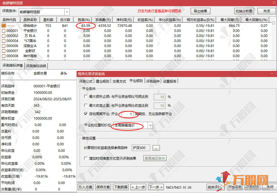277x193 pixels.
Task: Click the icon beside stock 000004
Action: pos(4,41)
